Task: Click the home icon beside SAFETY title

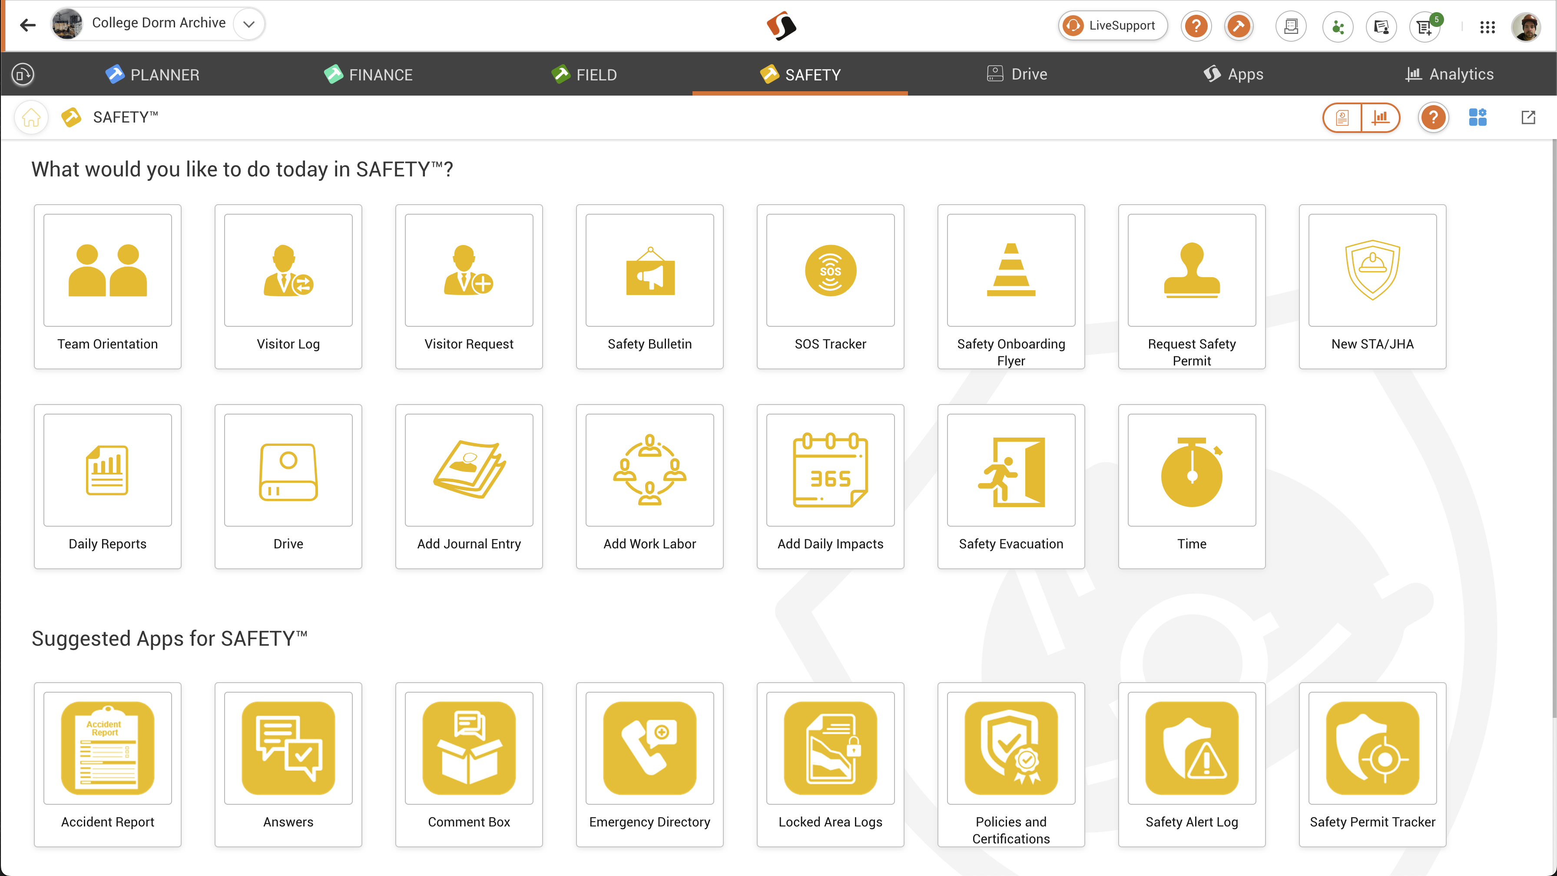Action: pyautogui.click(x=31, y=117)
